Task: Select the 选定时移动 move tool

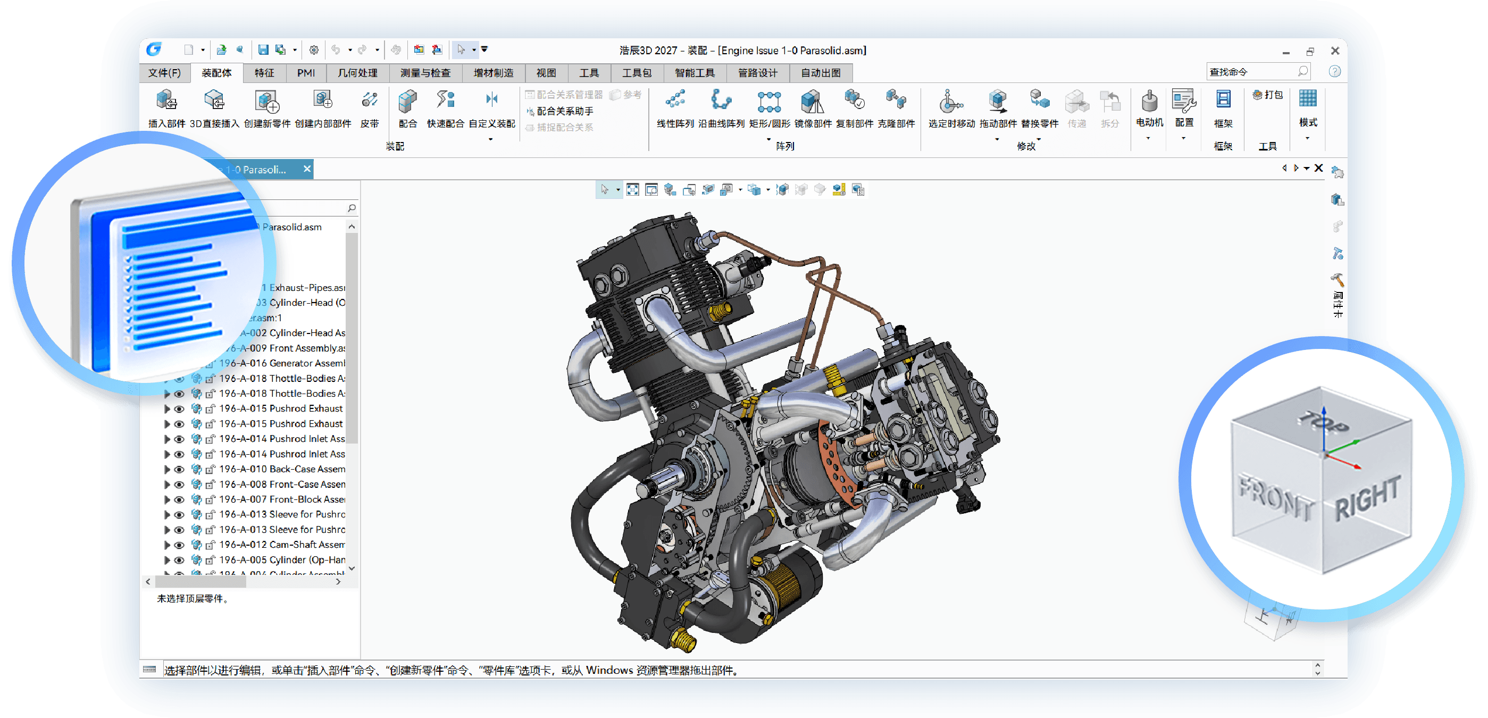Action: point(951,101)
